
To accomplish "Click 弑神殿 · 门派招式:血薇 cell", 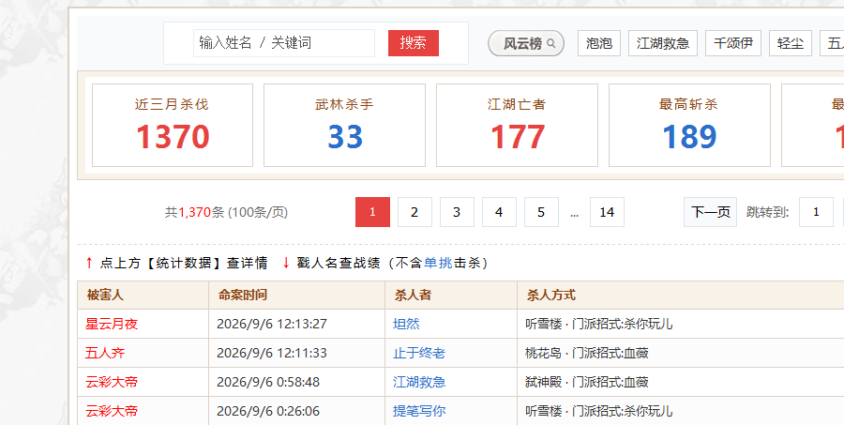I will coord(587,382).
